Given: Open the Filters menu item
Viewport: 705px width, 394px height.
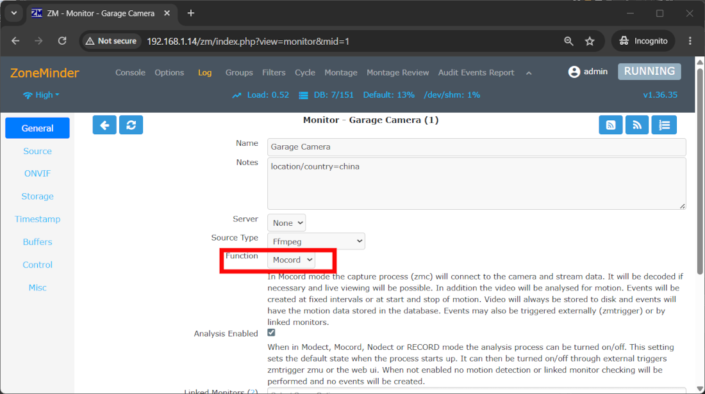Looking at the screenshot, I should (274, 73).
